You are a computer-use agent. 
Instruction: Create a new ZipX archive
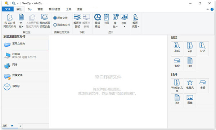pos(177,48)
